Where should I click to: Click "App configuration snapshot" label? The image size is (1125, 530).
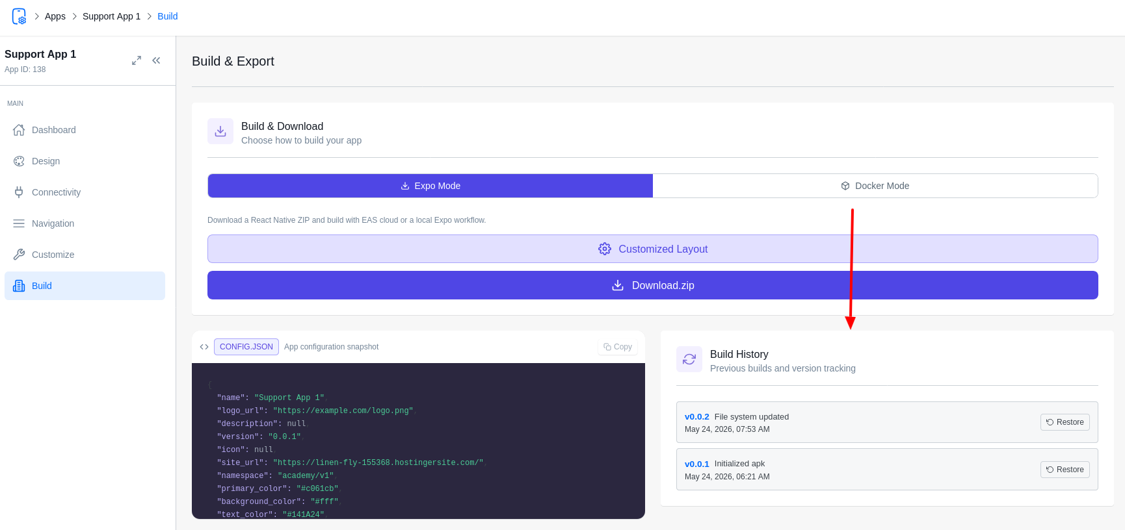(x=332, y=347)
